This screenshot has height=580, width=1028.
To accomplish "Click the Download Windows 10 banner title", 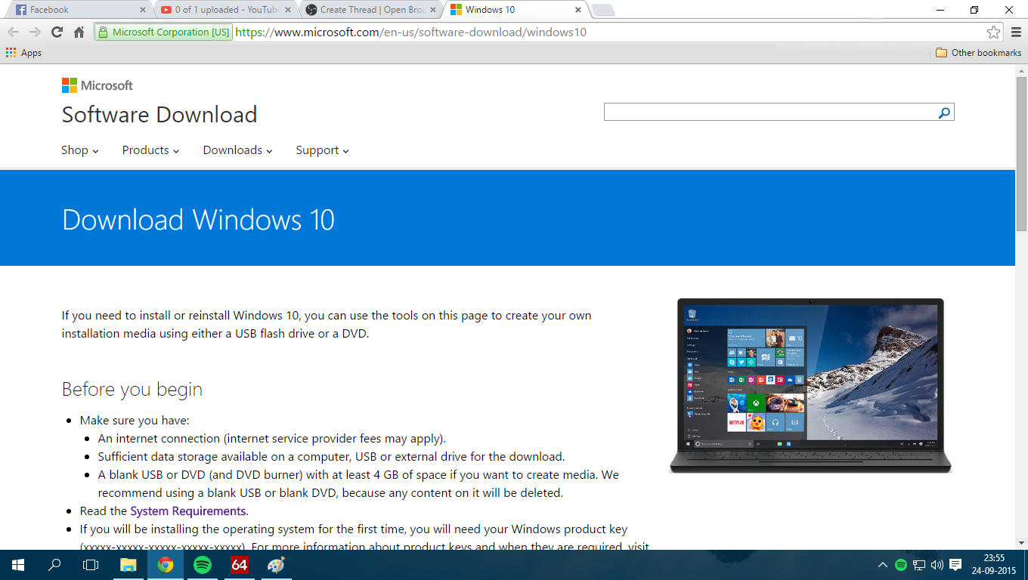I will 198,220.
